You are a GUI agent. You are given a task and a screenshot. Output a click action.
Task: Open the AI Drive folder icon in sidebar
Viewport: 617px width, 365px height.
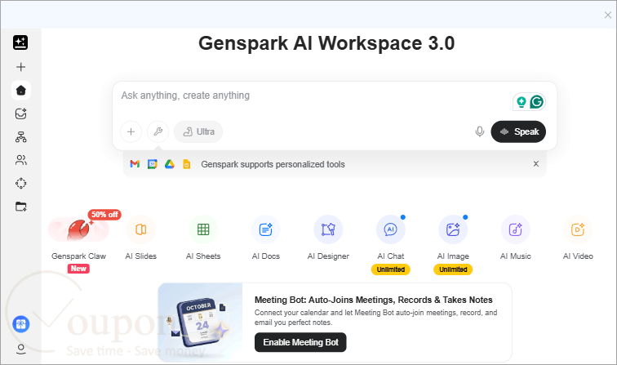(x=21, y=207)
